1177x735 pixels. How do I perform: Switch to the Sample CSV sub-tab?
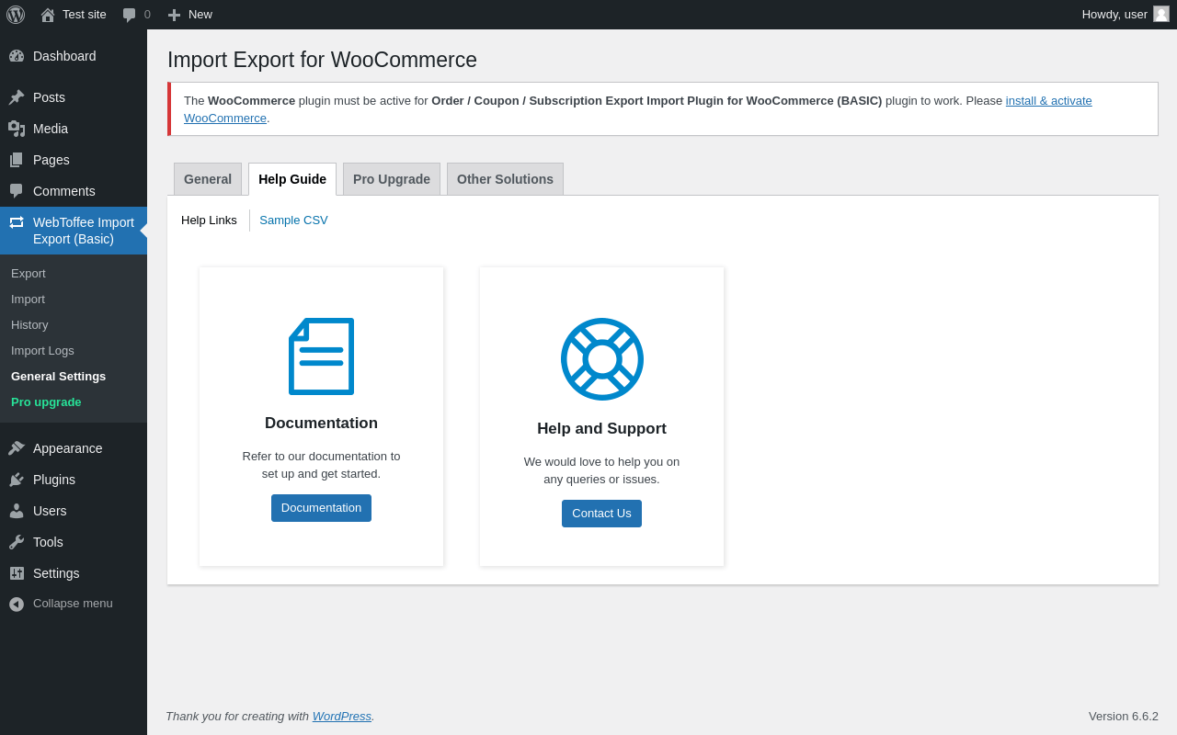pyautogui.click(x=293, y=220)
